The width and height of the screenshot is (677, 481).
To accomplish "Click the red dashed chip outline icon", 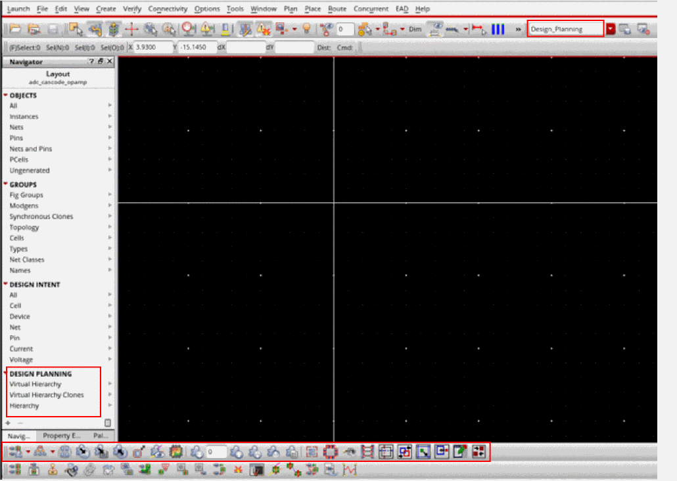I will [x=331, y=451].
